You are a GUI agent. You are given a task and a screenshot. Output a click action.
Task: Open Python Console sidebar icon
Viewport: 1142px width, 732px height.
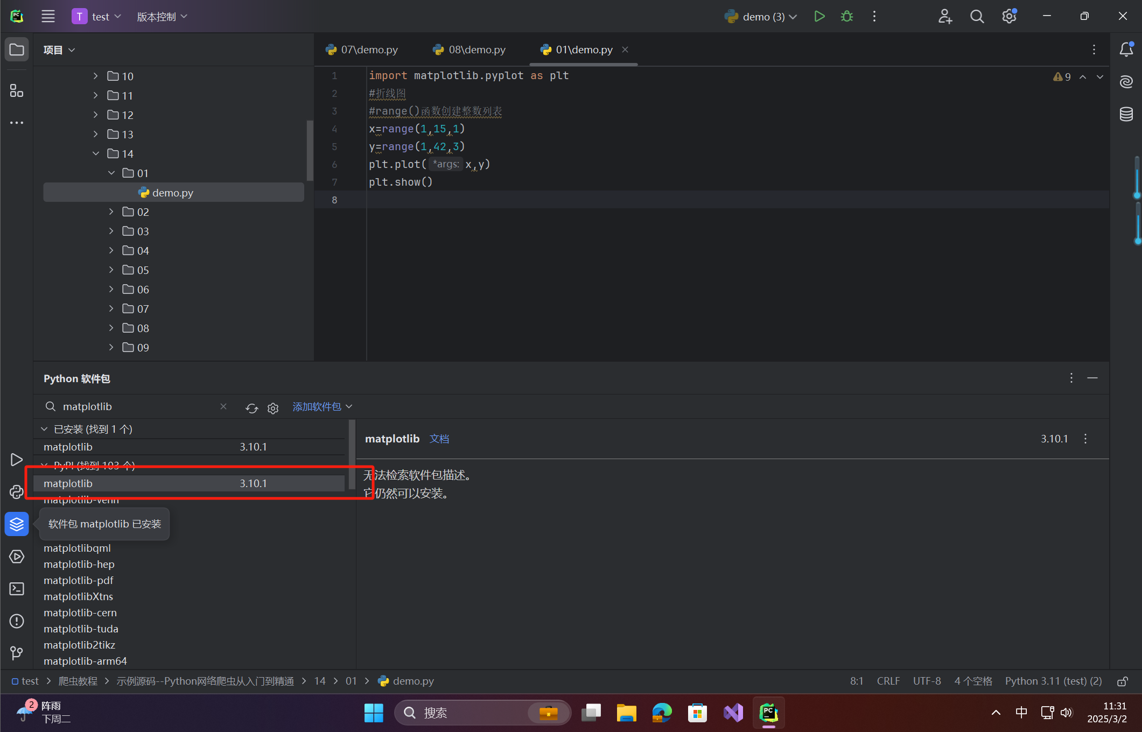[17, 492]
